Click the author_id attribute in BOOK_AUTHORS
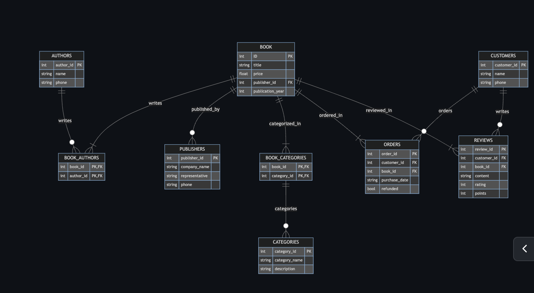Image resolution: width=534 pixels, height=293 pixels. (x=79, y=176)
